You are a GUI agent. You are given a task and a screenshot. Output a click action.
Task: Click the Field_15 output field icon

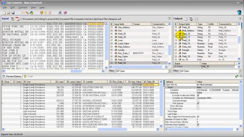(180, 44)
